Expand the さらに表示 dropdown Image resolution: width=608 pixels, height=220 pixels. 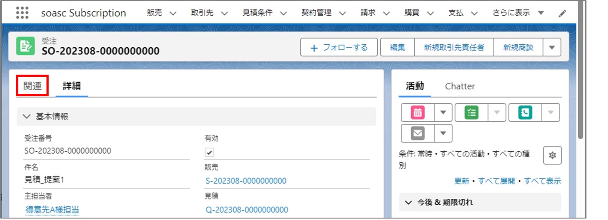coord(541,13)
